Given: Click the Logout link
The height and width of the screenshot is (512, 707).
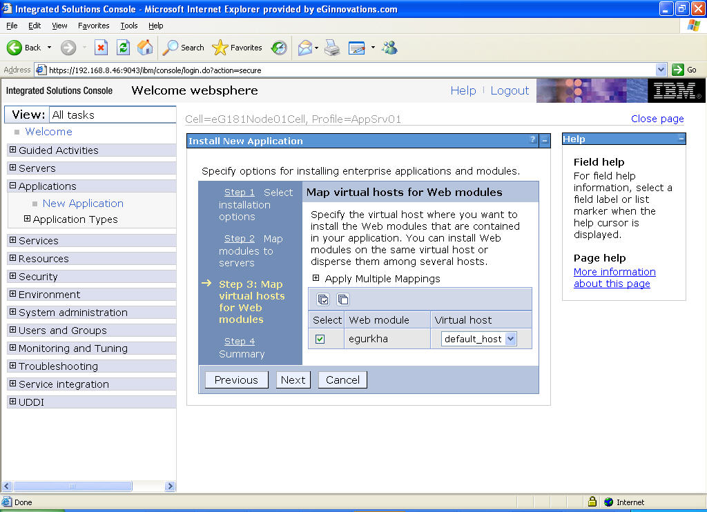Looking at the screenshot, I should pyautogui.click(x=510, y=90).
